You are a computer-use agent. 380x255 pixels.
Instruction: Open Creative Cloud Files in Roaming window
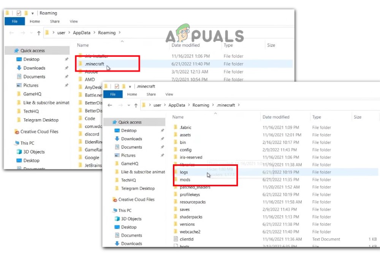(x=39, y=132)
